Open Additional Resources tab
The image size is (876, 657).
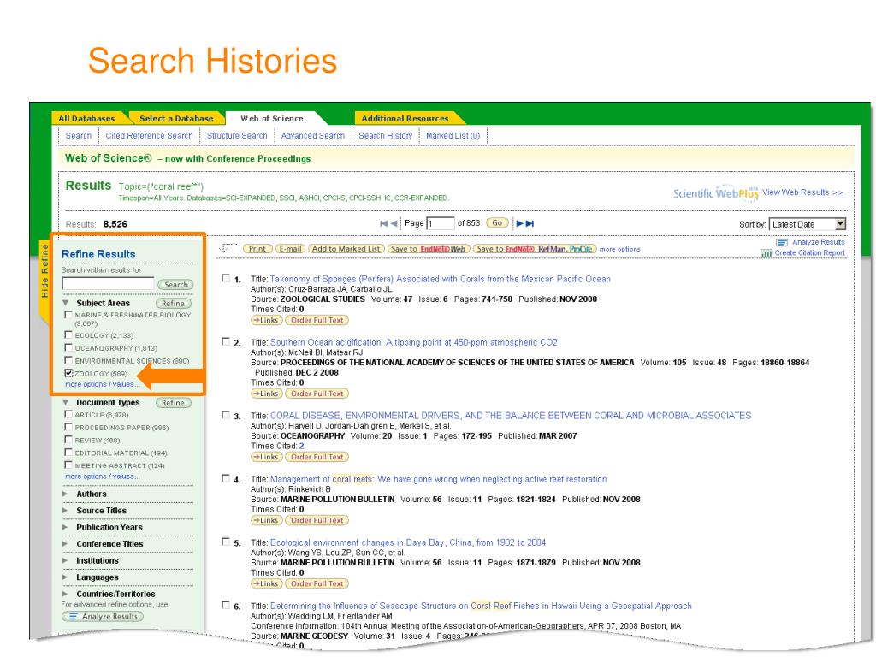405,118
